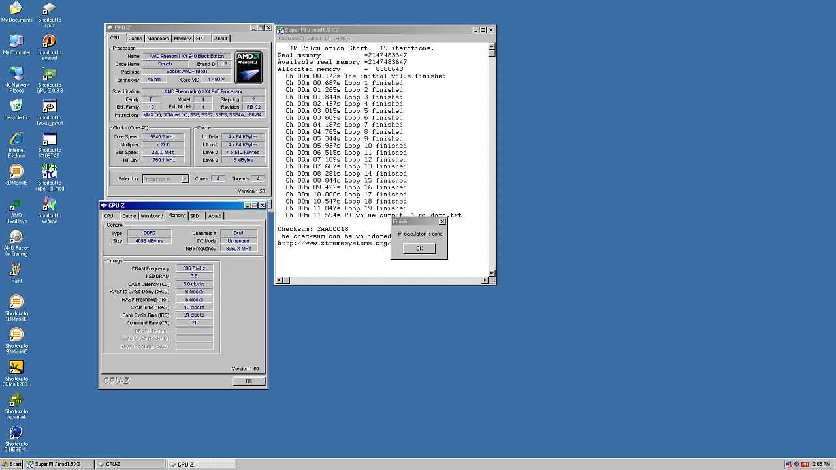836x470 pixels.
Task: Select the Shortcut to 3DMark03 icon
Action: point(16,308)
